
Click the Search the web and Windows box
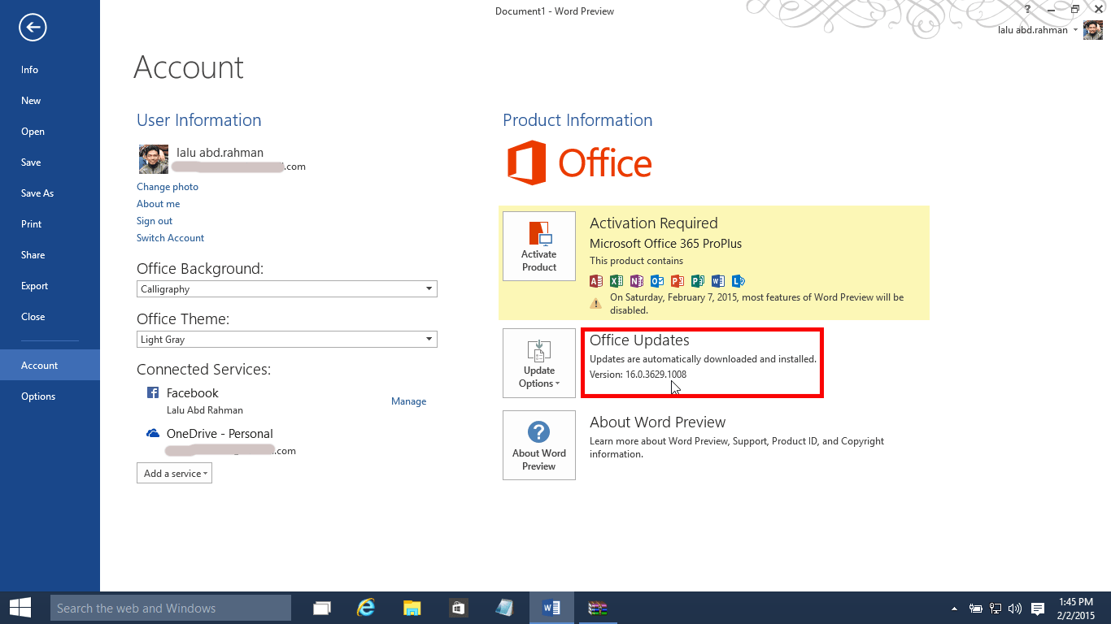coord(170,608)
